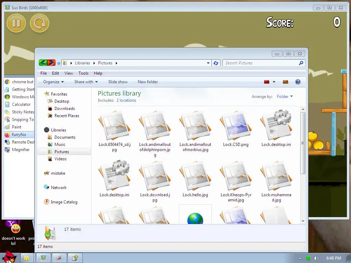Open the 6:48 PM taskbar clock
Viewport: 351px width, 263px height.
[334, 258]
